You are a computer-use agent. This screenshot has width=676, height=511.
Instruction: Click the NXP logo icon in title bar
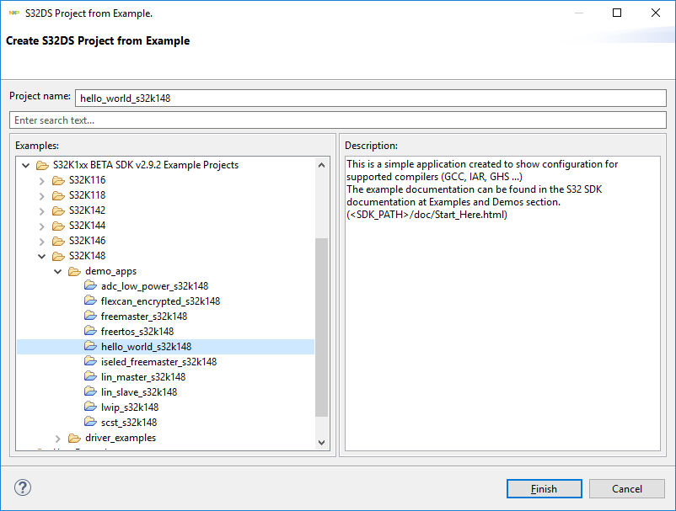13,13
